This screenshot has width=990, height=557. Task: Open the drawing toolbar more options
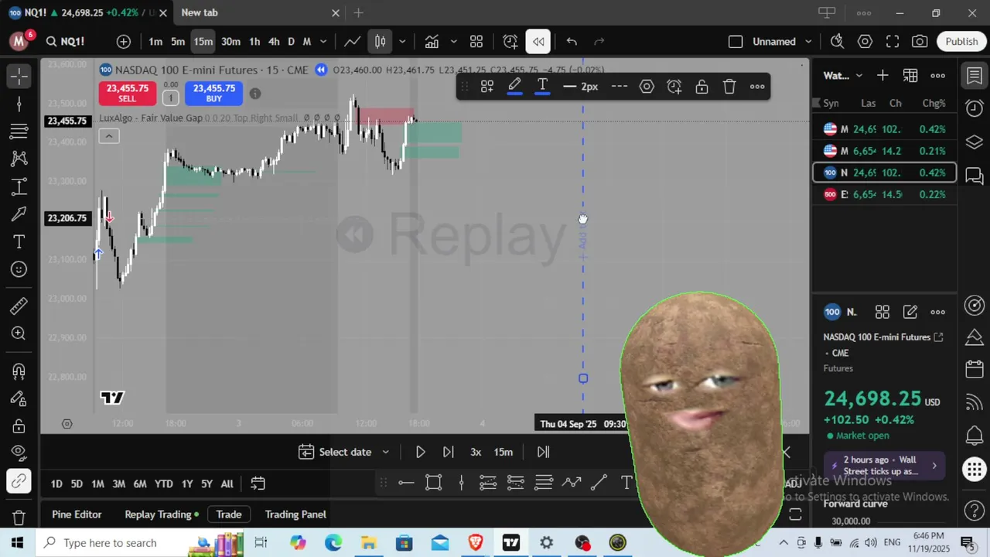[757, 87]
